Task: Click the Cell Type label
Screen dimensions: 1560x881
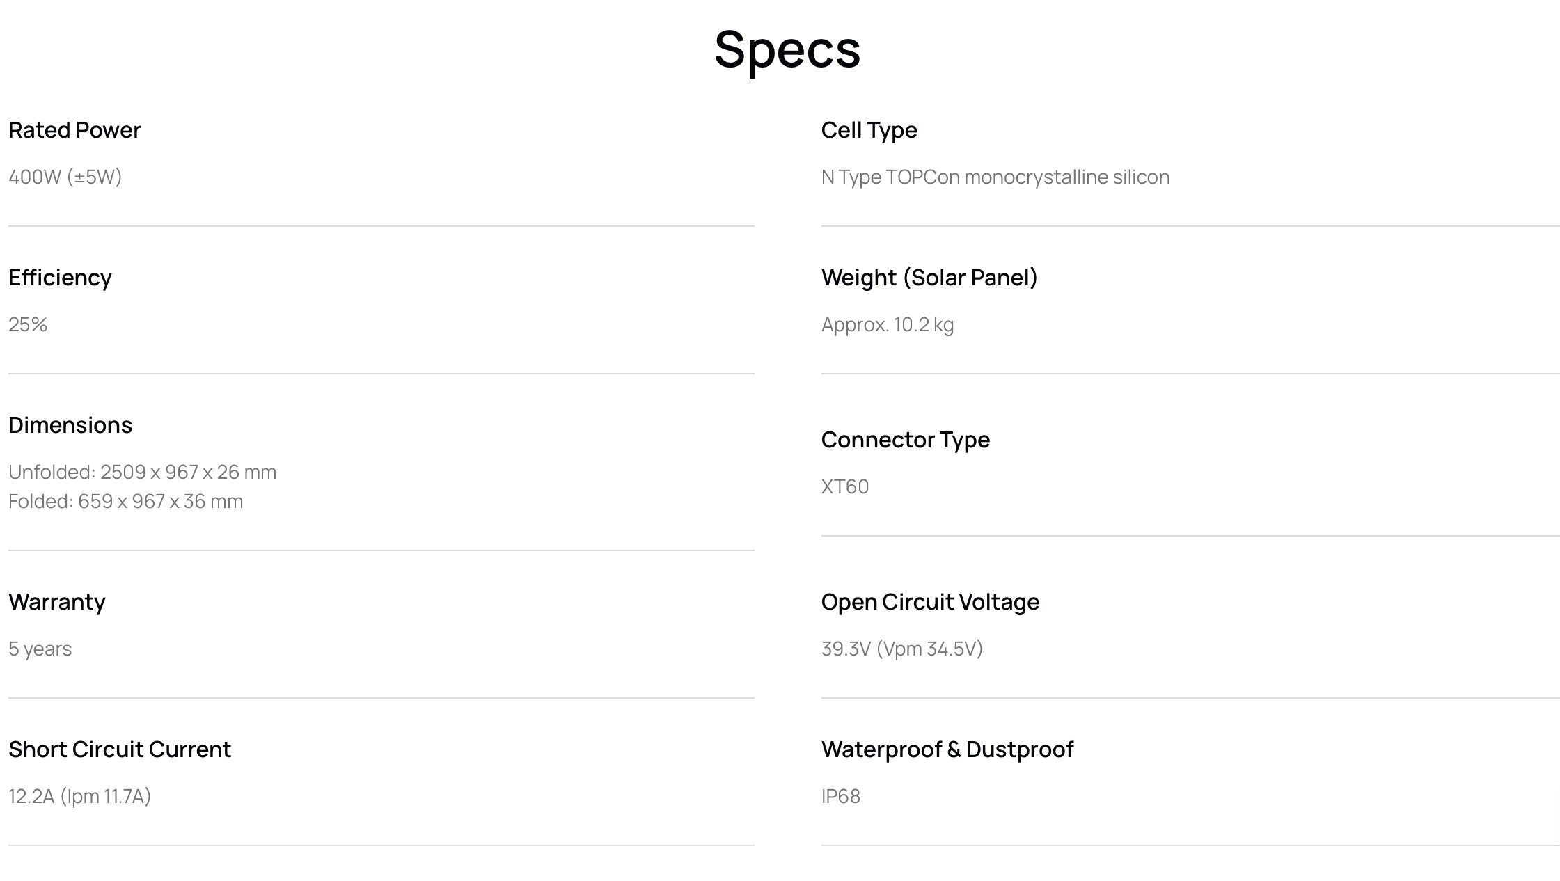Action: pos(869,130)
